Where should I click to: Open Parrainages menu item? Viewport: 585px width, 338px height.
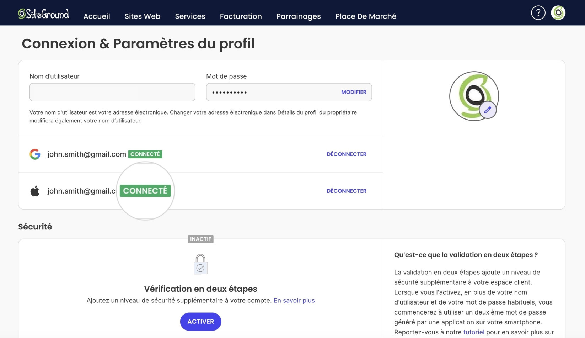point(299,16)
